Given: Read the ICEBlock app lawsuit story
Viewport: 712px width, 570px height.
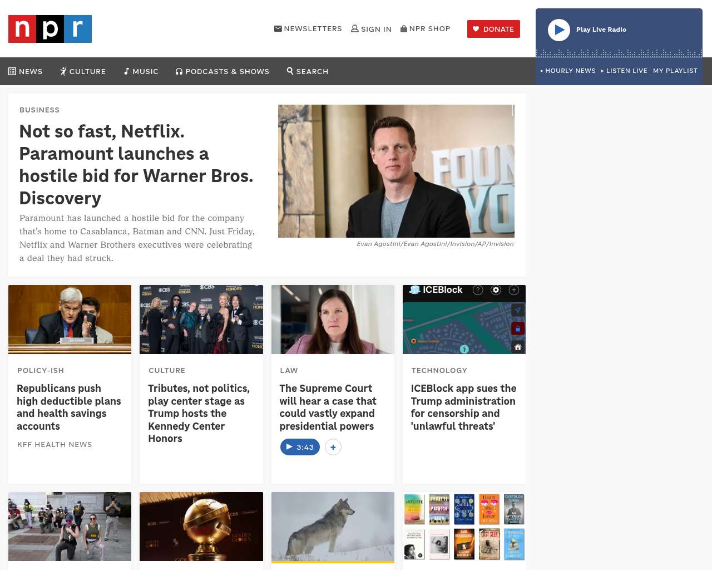Looking at the screenshot, I should [x=463, y=407].
